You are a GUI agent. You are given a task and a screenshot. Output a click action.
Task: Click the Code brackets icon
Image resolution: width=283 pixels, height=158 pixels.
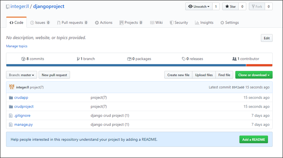(11, 23)
